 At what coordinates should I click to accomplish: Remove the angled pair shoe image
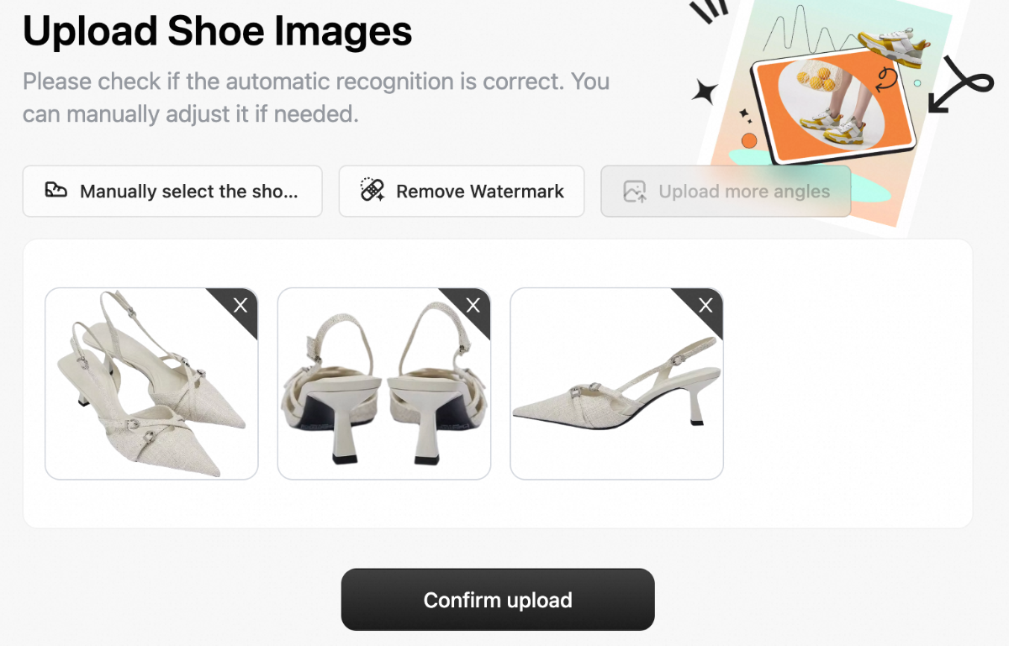[240, 305]
